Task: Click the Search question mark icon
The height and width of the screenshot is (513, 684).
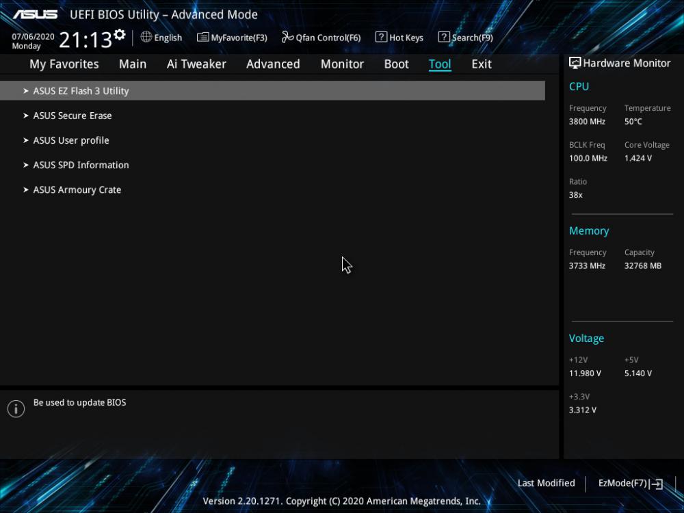Action: 444,37
